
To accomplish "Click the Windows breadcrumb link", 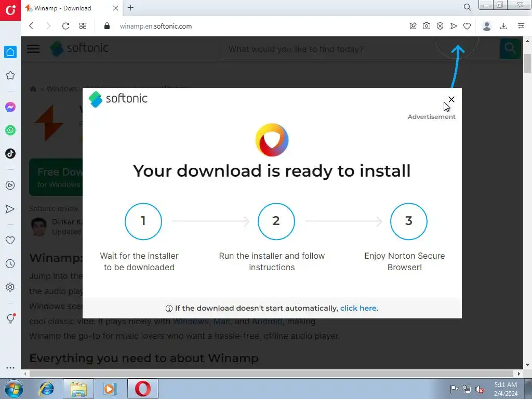I will coord(62,89).
